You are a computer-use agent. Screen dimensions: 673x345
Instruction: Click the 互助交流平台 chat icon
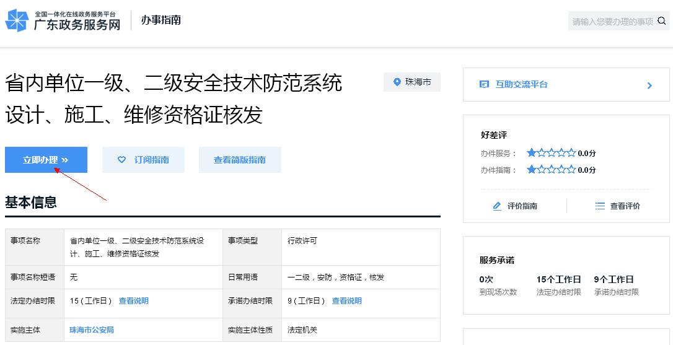tap(484, 84)
